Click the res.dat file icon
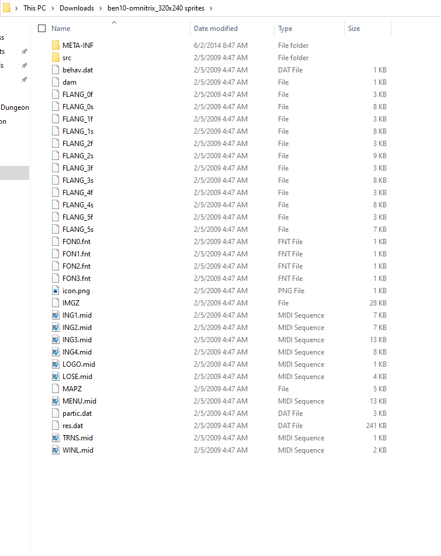Screen dimensions: 441x556 [55, 426]
